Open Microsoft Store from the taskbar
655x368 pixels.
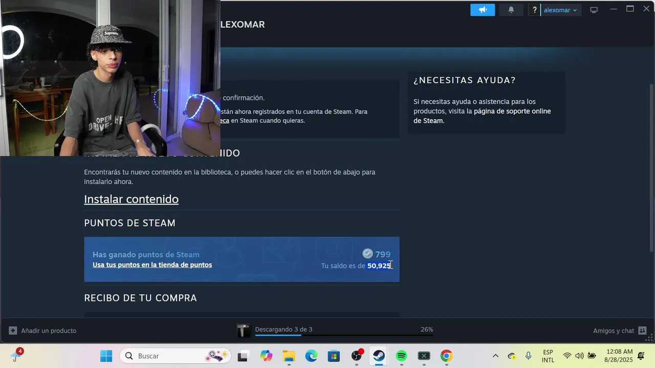click(x=334, y=356)
